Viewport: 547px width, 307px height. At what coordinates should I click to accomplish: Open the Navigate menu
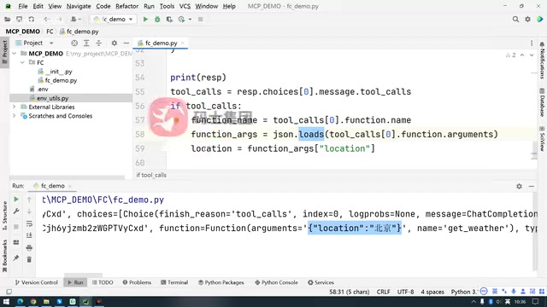pos(79,6)
